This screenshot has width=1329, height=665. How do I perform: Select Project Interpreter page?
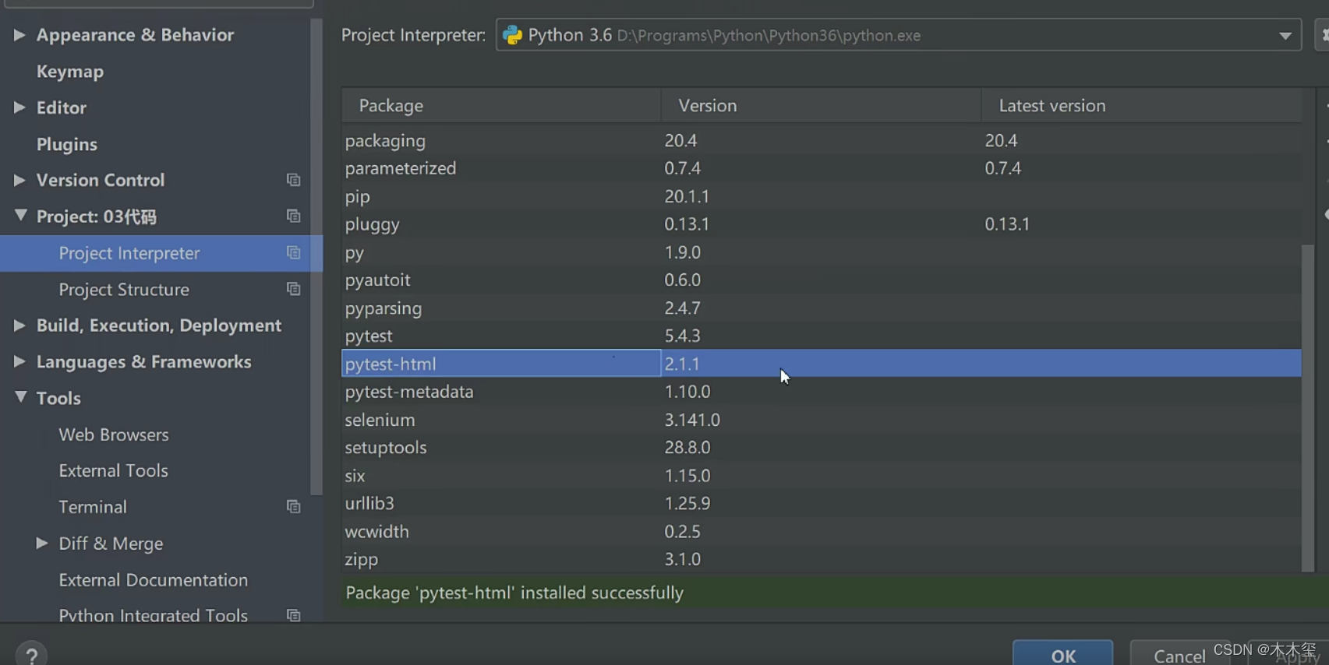click(161, 253)
